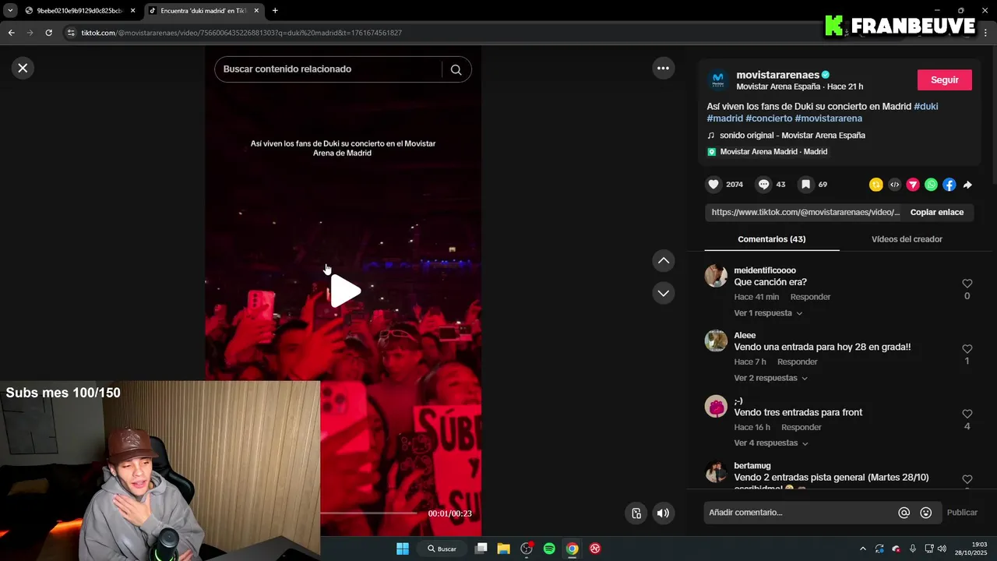Open the #duki hashtag
The image size is (997, 561).
(x=925, y=106)
